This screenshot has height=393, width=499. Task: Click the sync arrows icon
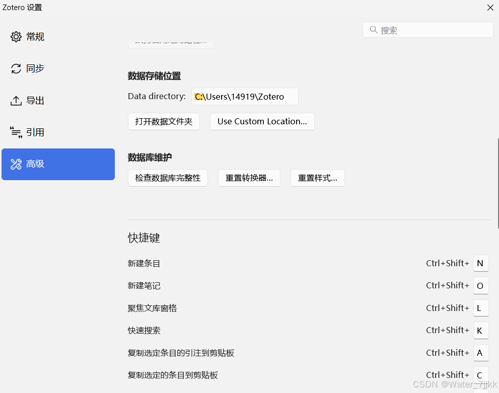click(x=16, y=68)
